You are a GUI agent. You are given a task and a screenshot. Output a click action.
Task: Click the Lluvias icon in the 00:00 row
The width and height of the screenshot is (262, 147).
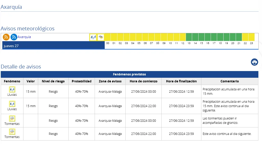point(12,90)
